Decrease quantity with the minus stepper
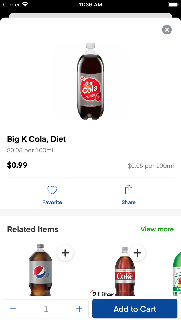 tap(13, 309)
